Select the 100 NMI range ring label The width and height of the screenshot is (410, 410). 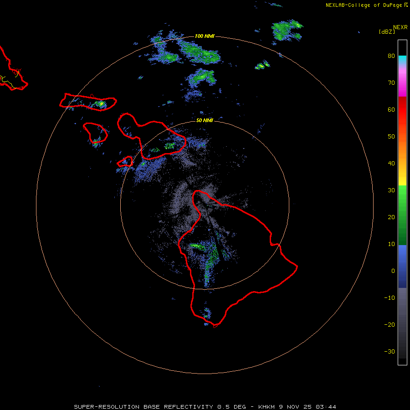(x=205, y=36)
